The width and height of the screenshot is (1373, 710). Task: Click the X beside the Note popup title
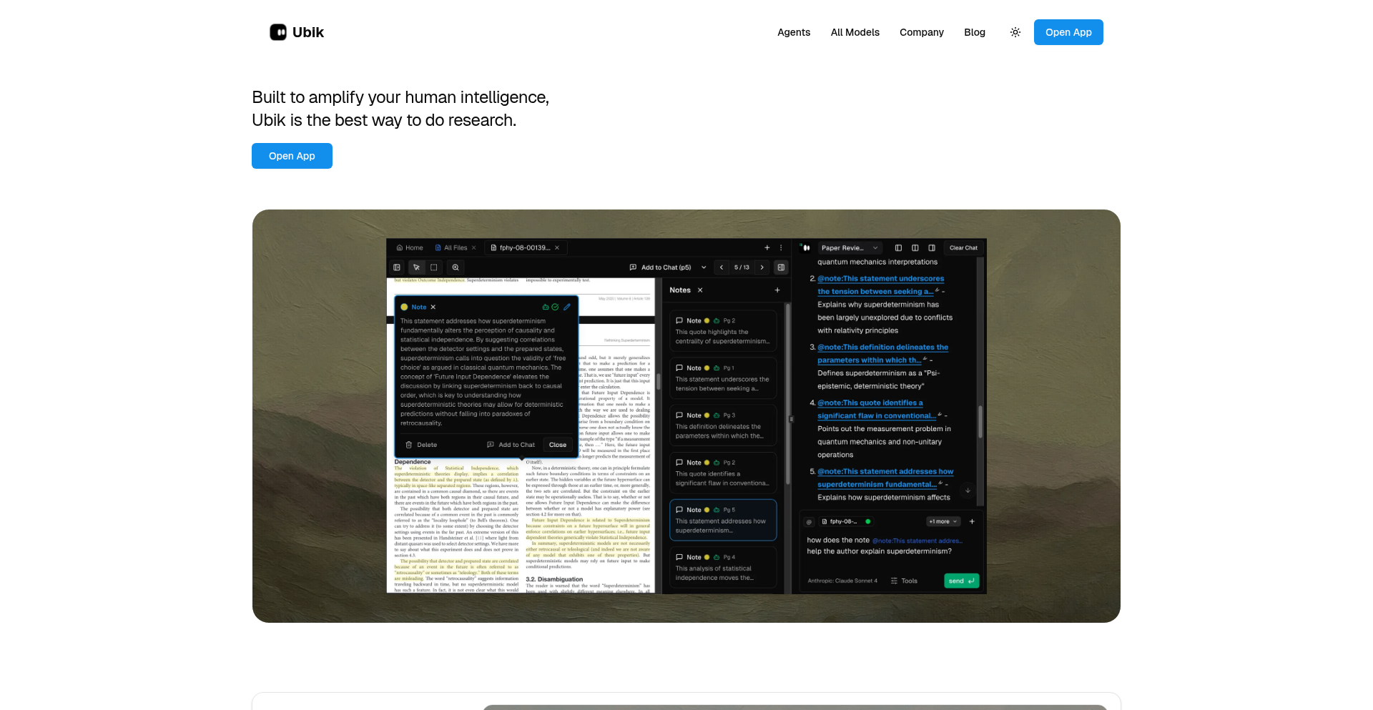[433, 307]
